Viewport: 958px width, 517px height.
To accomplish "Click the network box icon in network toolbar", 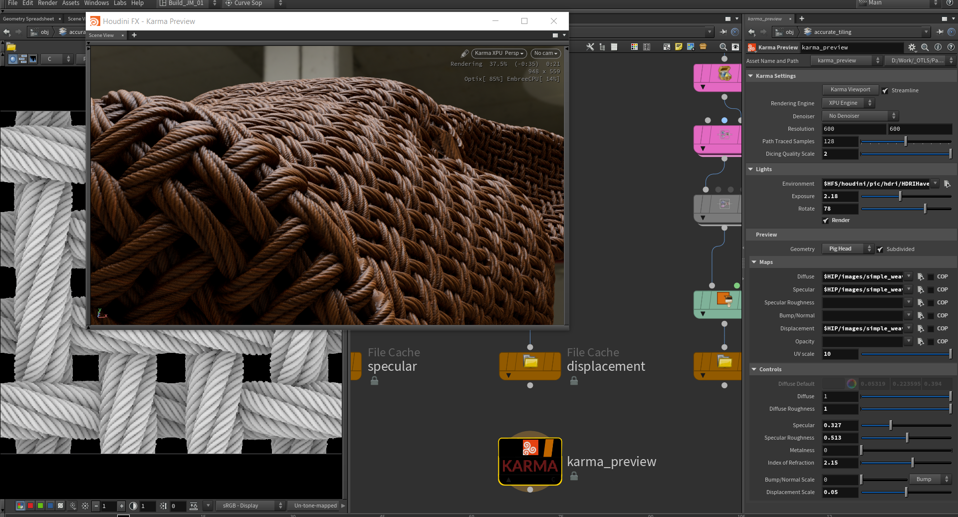I will tap(667, 47).
